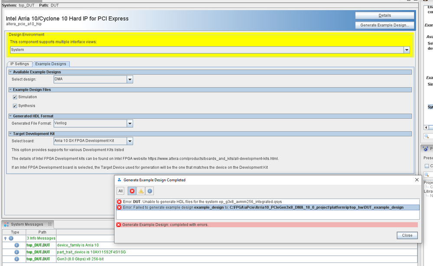Click the completed with errors status icon
The height and width of the screenshot is (266, 433).
(x=119, y=224)
